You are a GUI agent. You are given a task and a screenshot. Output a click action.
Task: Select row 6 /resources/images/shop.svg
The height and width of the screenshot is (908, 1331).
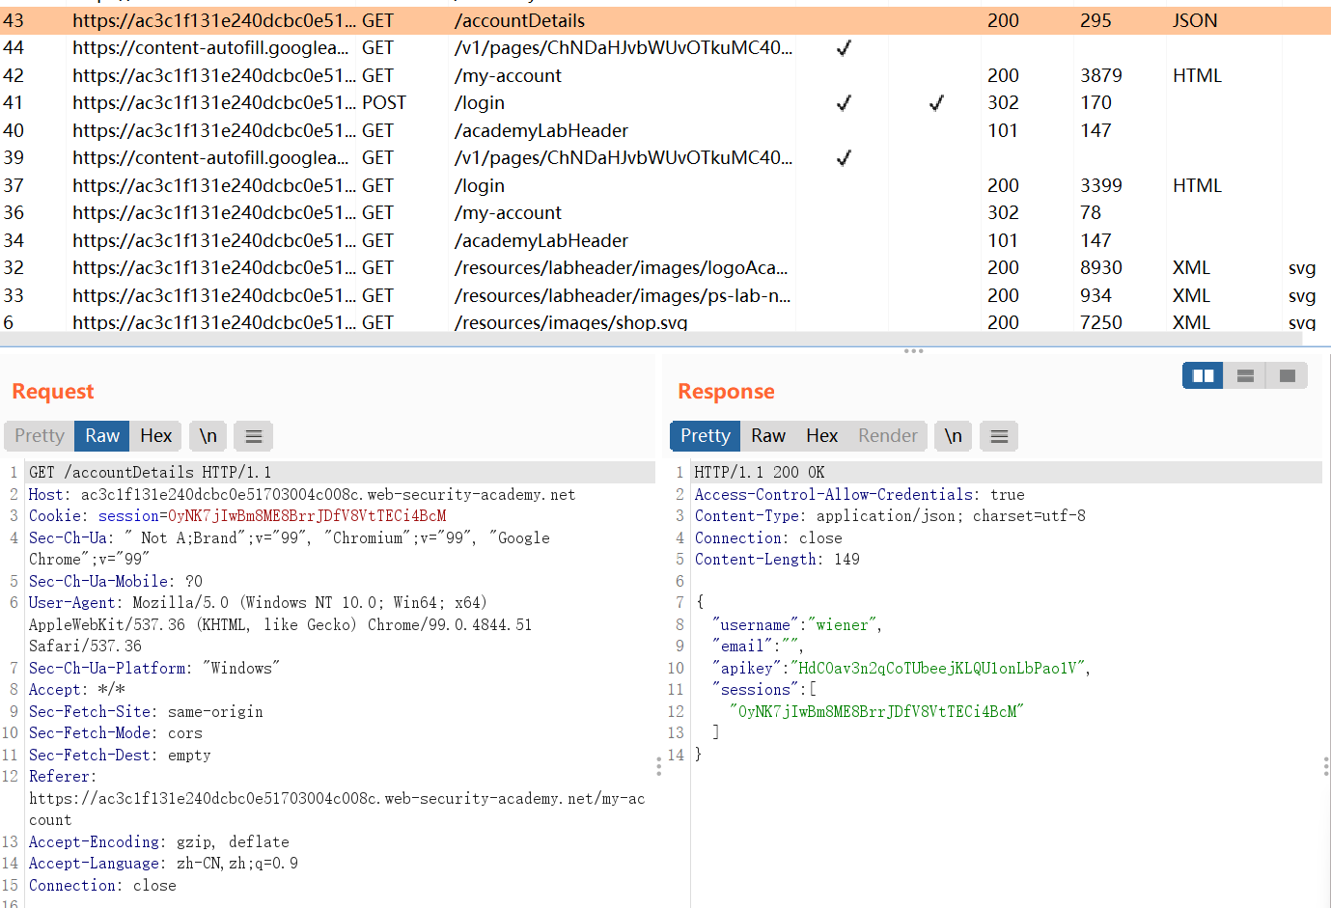(x=665, y=322)
